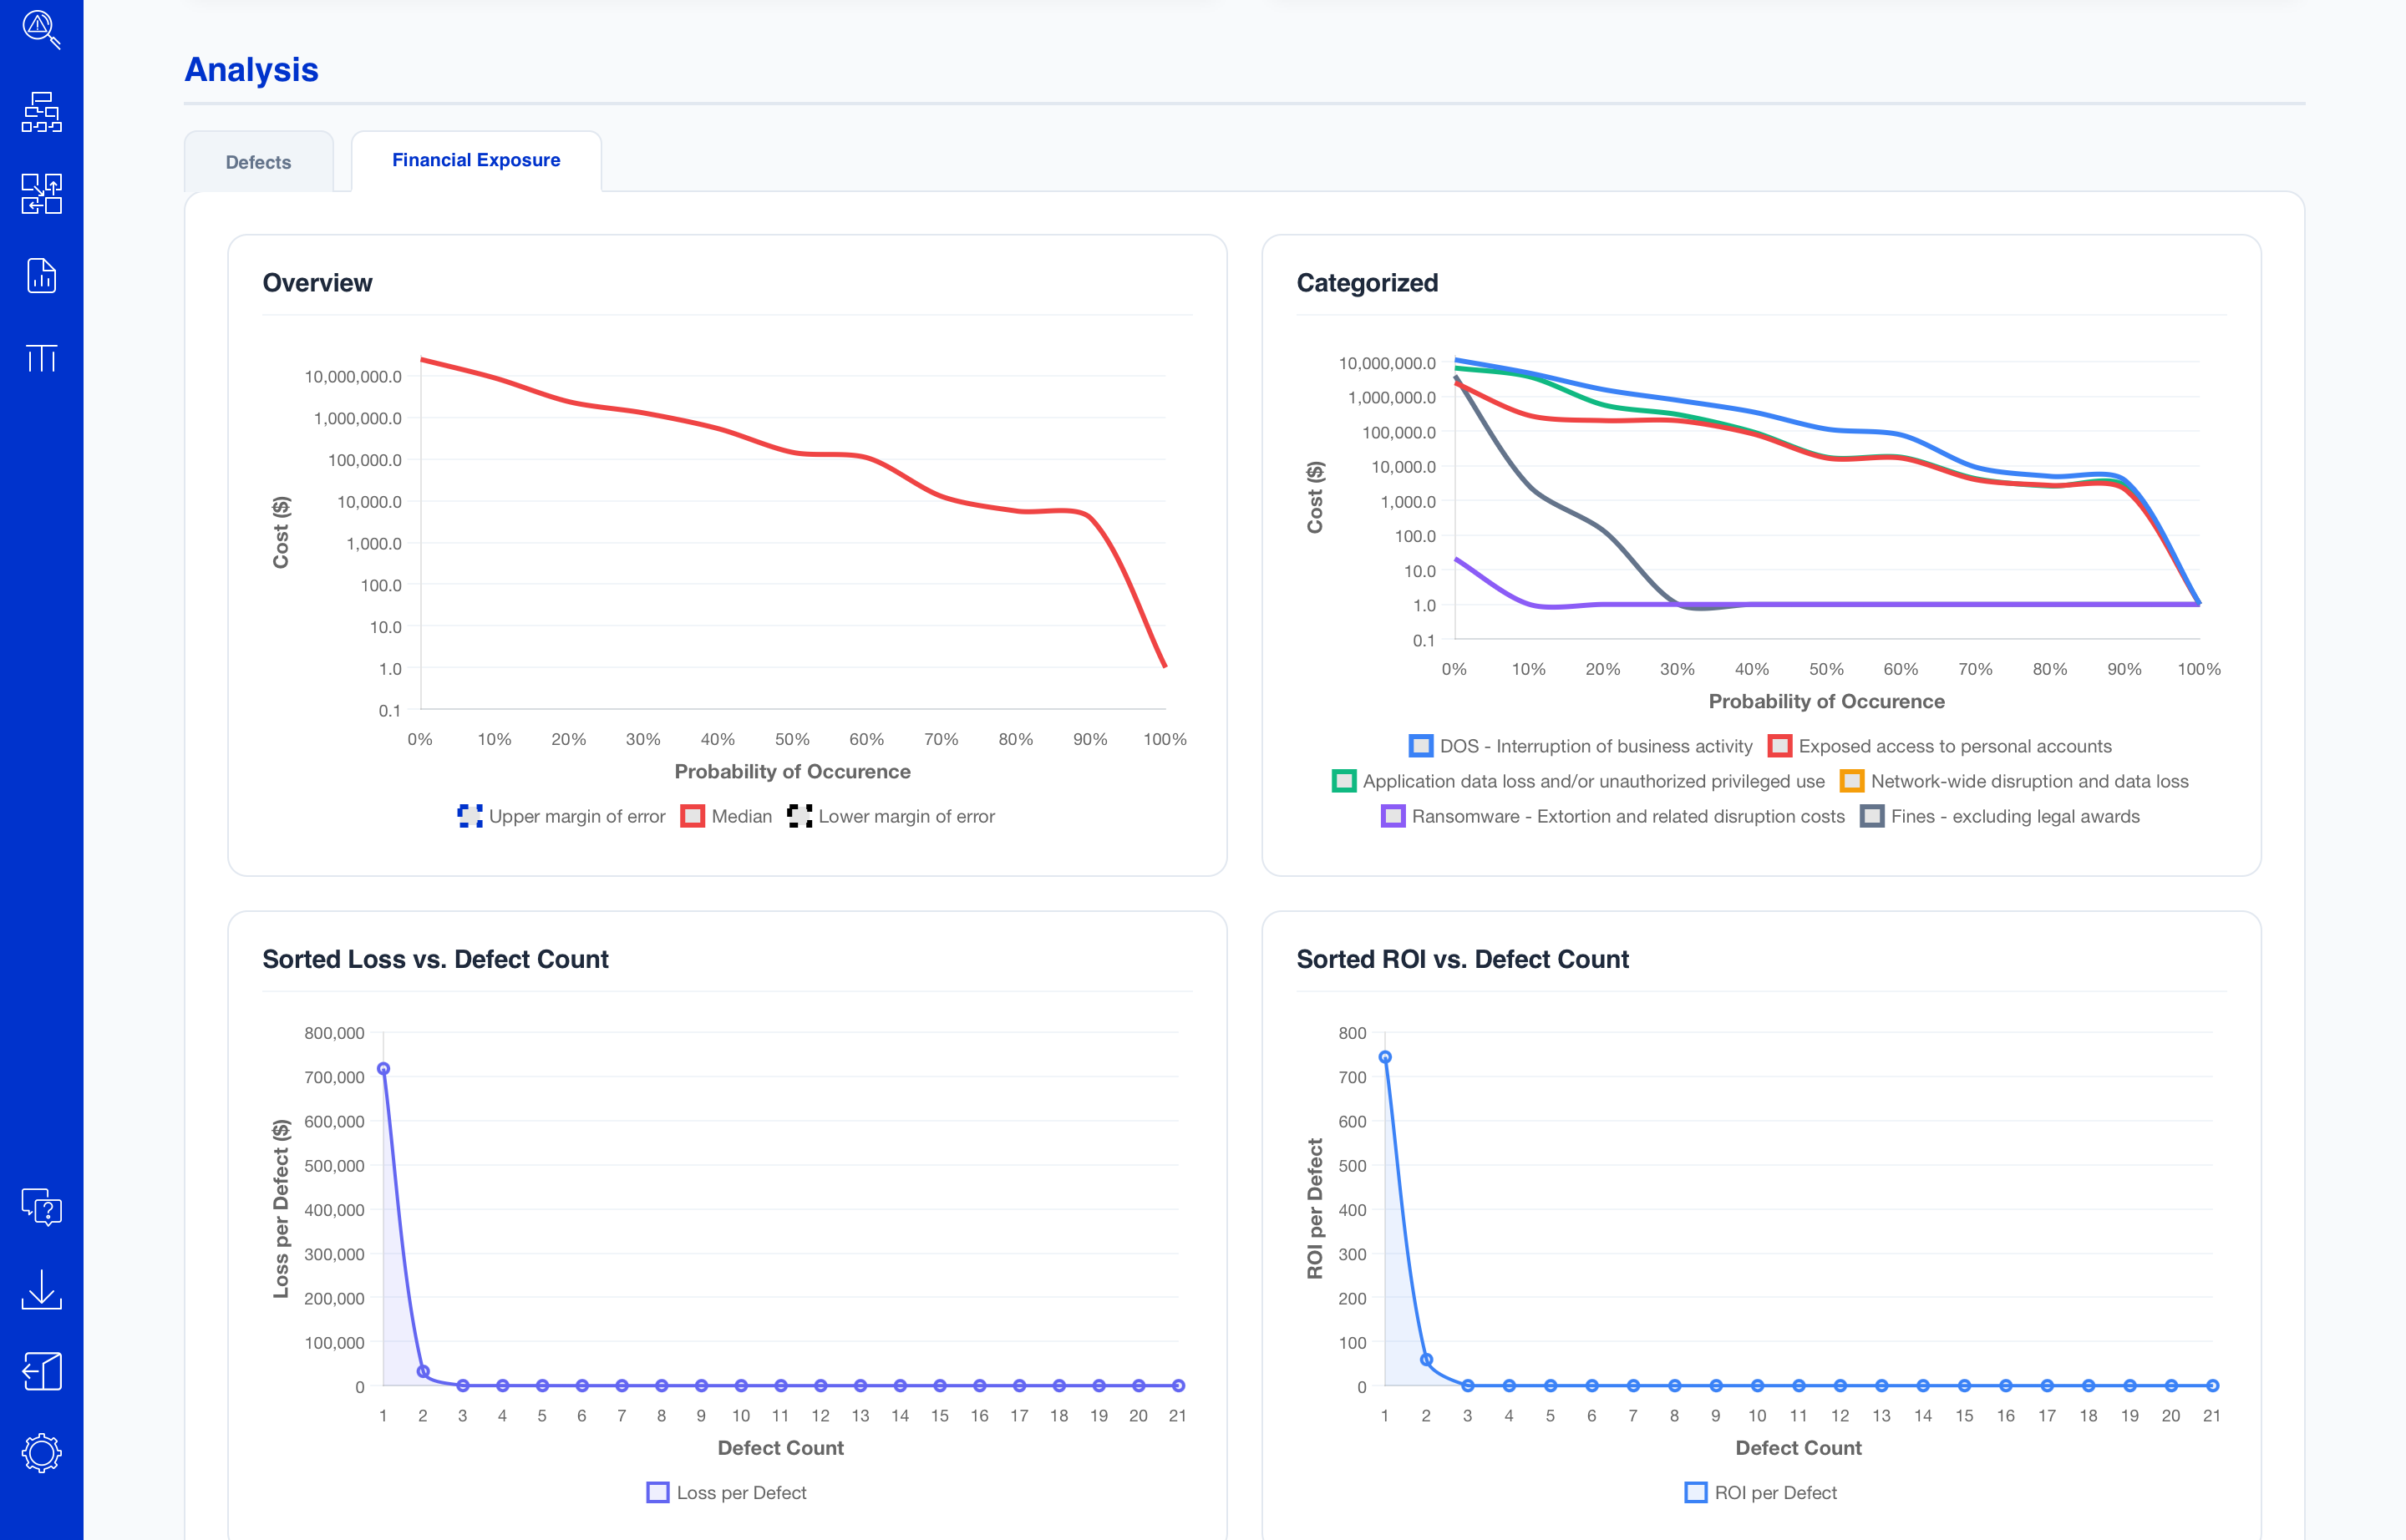Click the Sorted Loss vs. Defect Count title

pos(435,959)
